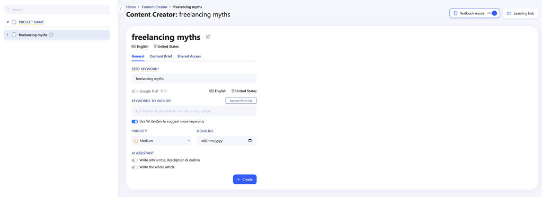Screen dimensions: 542x197
Task: Collapse the sidebar with the chevron arrow
Action: 121,9
